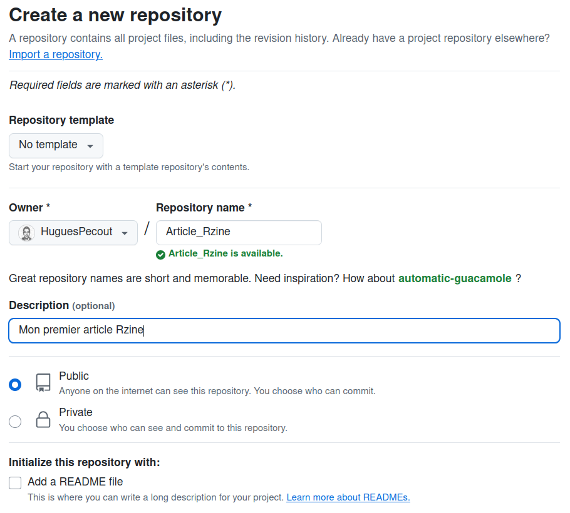Image resolution: width=570 pixels, height=513 pixels.
Task: Click the "Public" option label text
Action: tap(74, 376)
